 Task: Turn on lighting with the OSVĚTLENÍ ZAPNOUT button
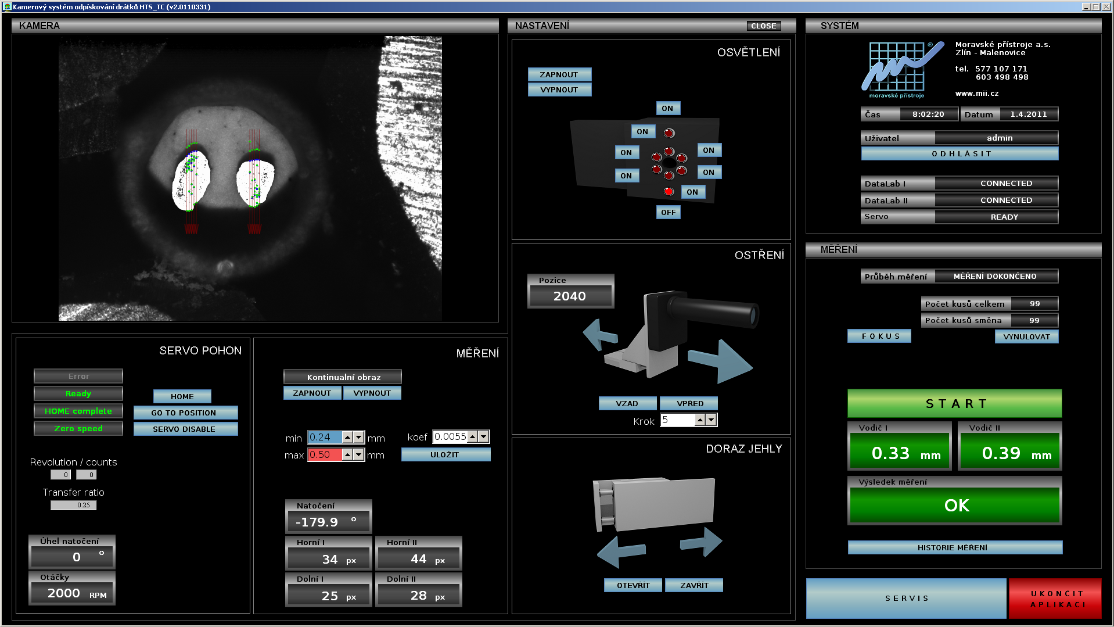pos(559,74)
